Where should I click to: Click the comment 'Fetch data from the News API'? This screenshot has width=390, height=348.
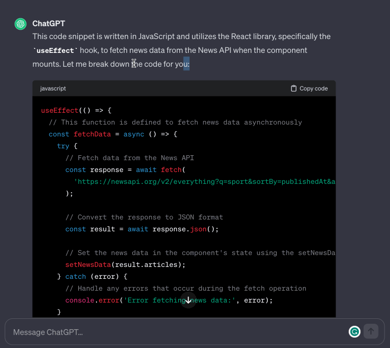[x=130, y=158]
